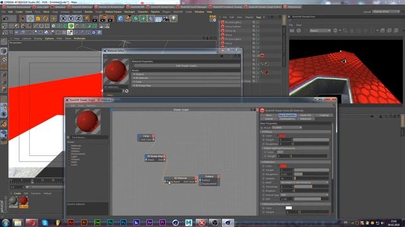
Task: Click the Reflection Roughness slider
Action: tap(311, 174)
